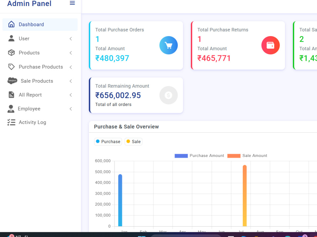
Task: Open the Employee menu item
Action: point(40,109)
